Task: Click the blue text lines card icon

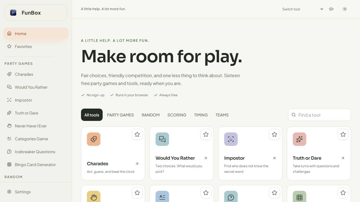Action: (x=162, y=196)
